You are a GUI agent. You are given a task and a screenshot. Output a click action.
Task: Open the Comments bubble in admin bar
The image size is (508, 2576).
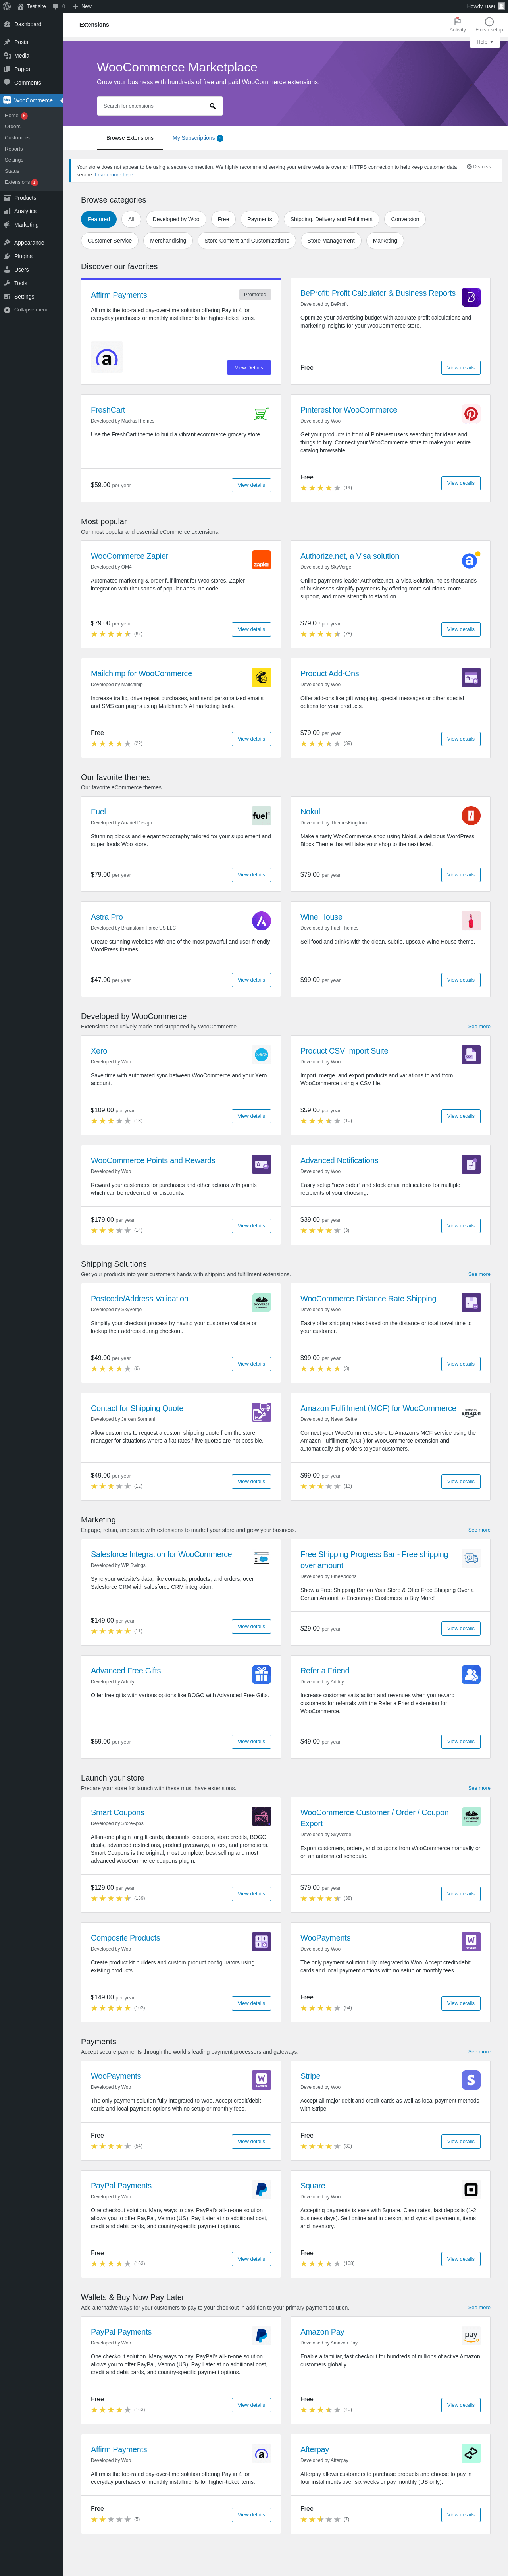click(57, 6)
